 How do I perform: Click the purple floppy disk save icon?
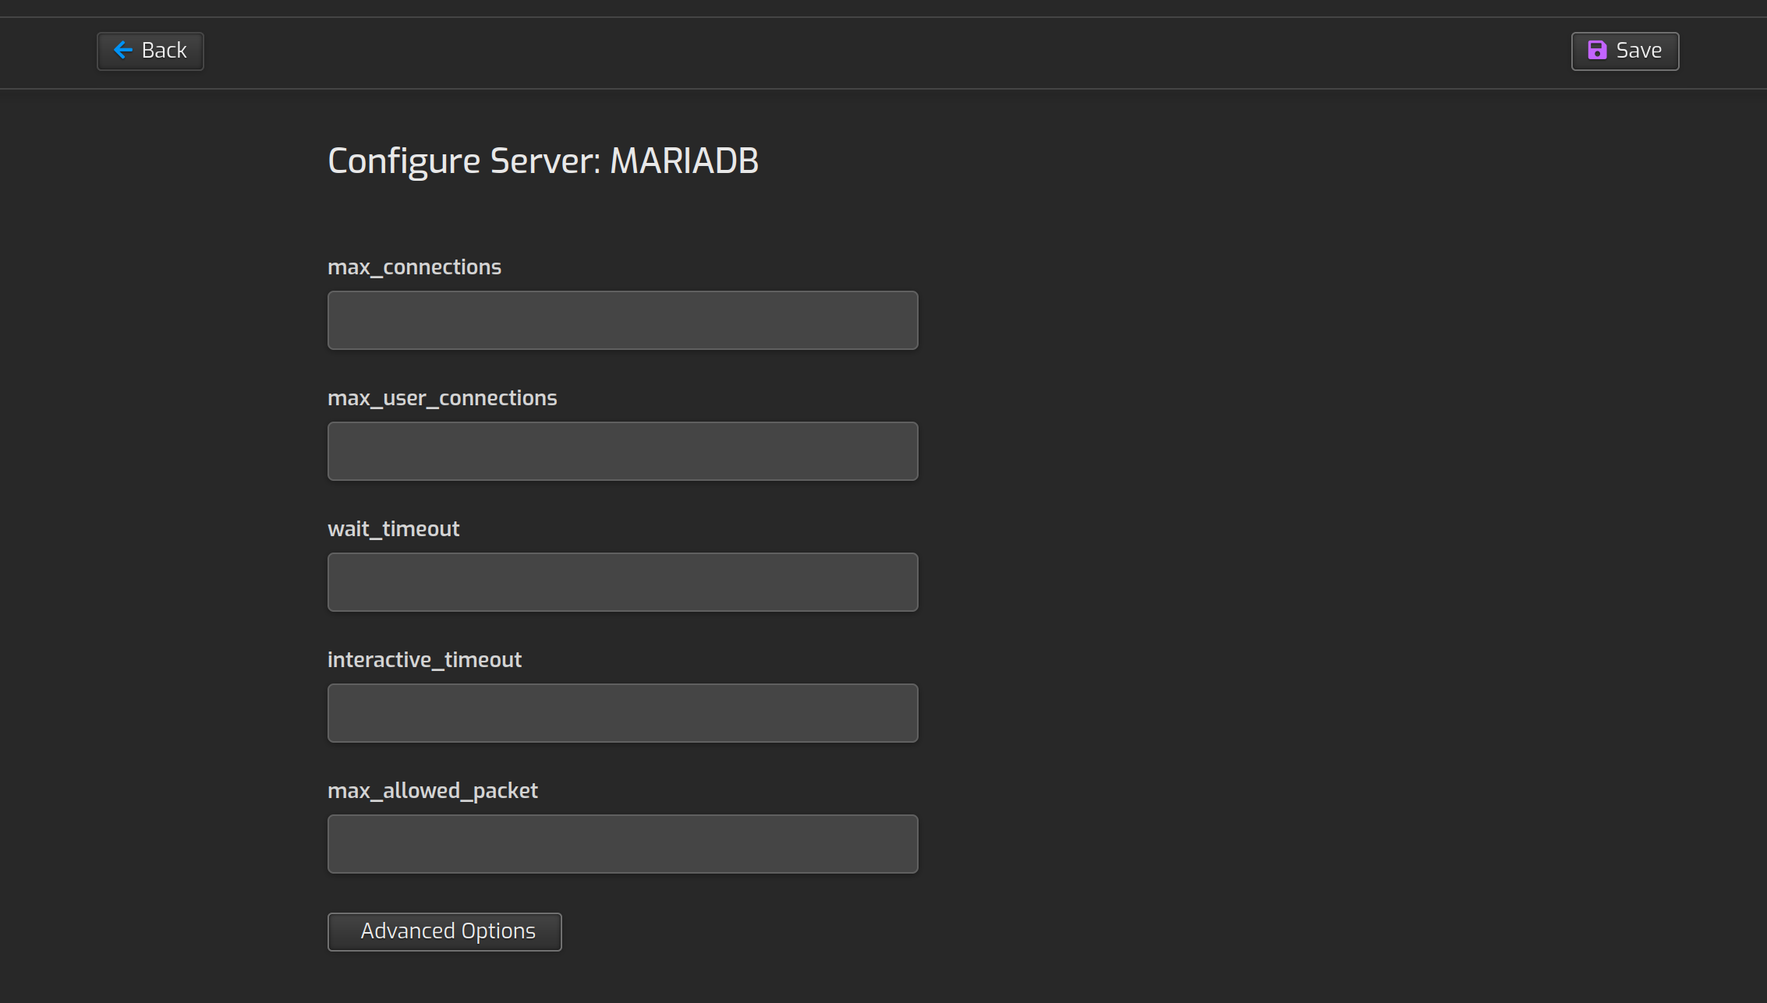(x=1597, y=50)
